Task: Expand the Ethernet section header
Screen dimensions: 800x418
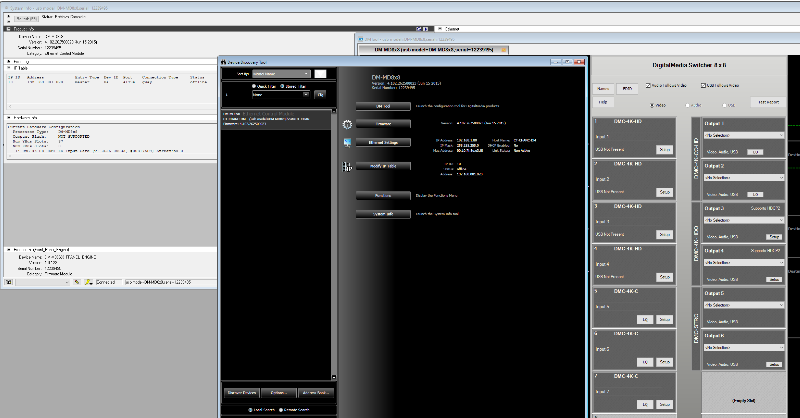Action: pyautogui.click(x=440, y=29)
